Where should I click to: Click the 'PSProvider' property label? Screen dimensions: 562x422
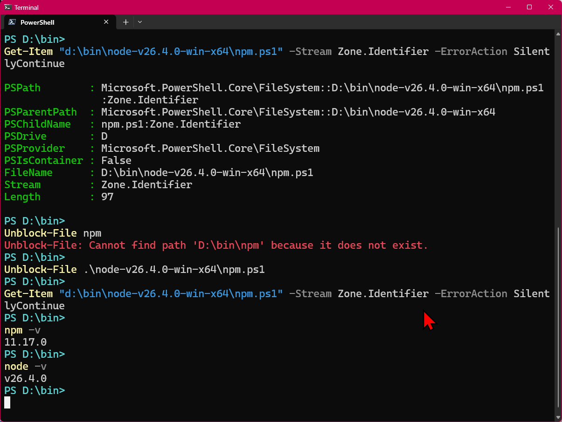[x=35, y=149]
